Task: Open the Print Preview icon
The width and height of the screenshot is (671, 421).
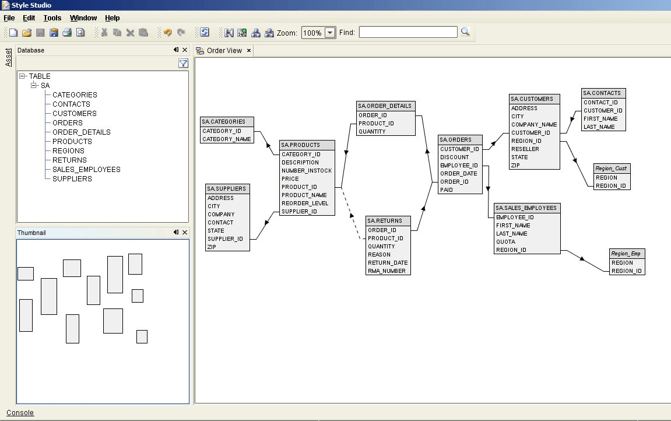Action: click(82, 33)
